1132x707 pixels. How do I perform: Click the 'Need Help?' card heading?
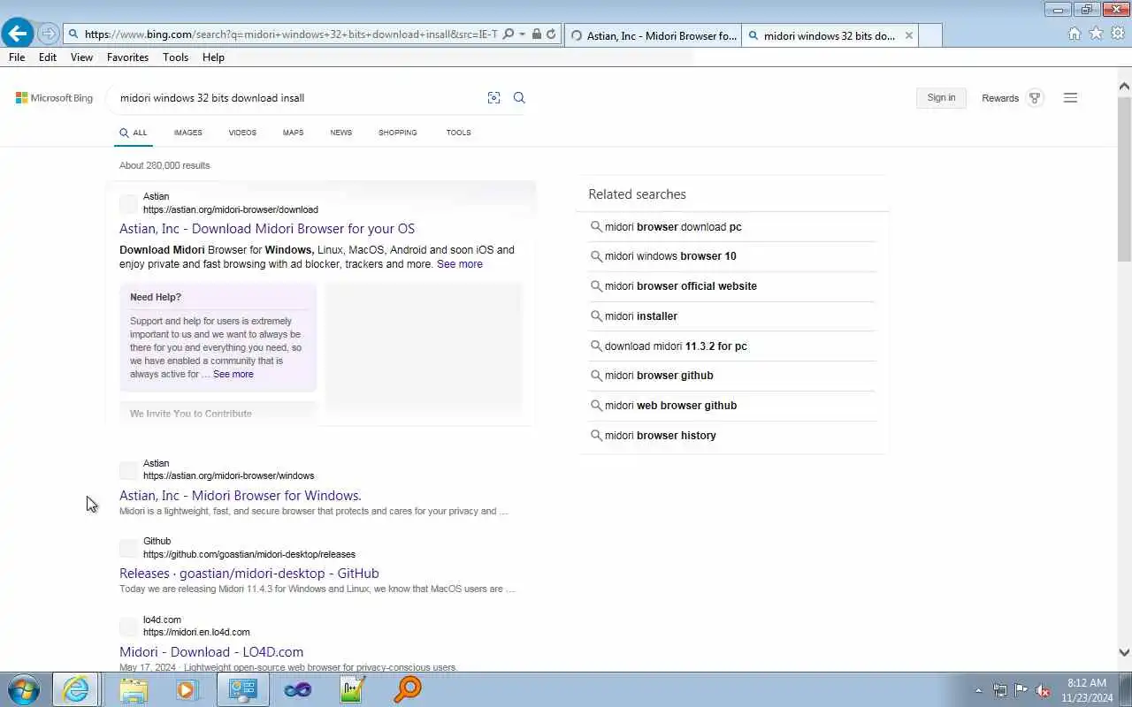[x=156, y=298]
